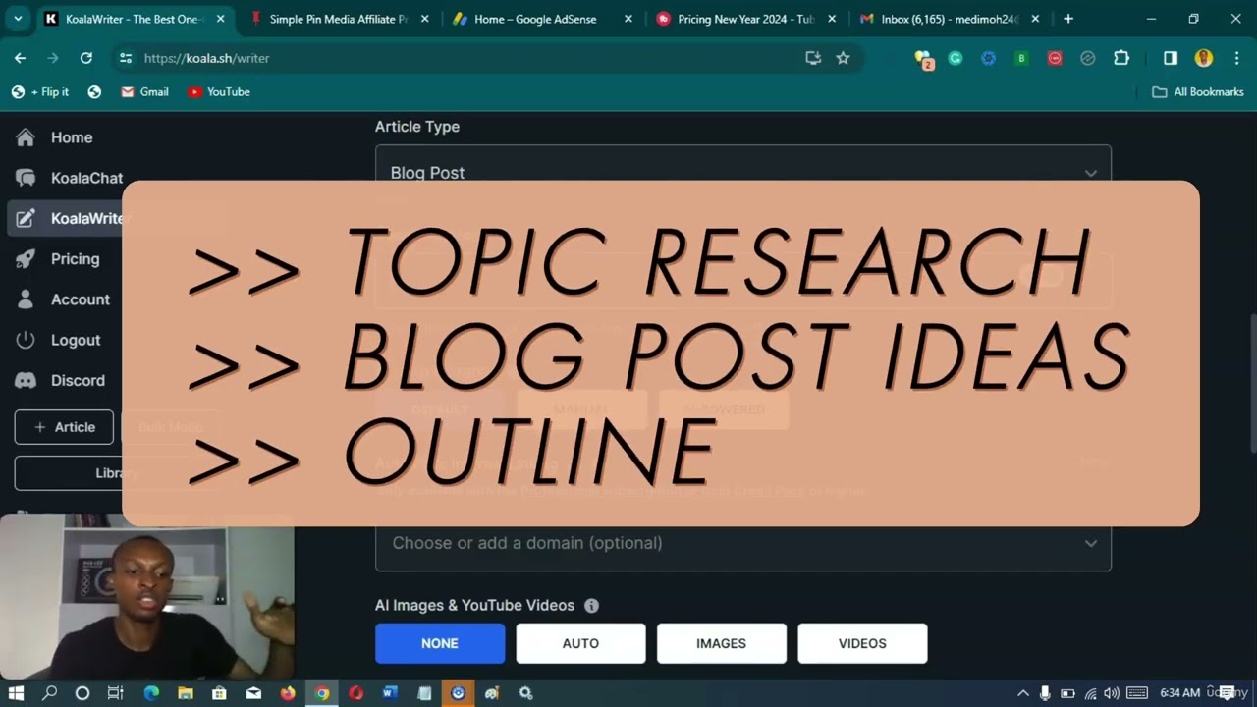Bookmark this page with star icon
Screen dimensions: 1257x707
(843, 58)
